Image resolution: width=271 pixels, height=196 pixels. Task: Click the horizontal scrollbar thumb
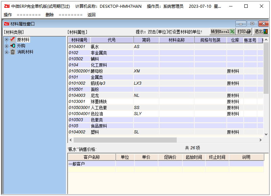click(x=125, y=140)
